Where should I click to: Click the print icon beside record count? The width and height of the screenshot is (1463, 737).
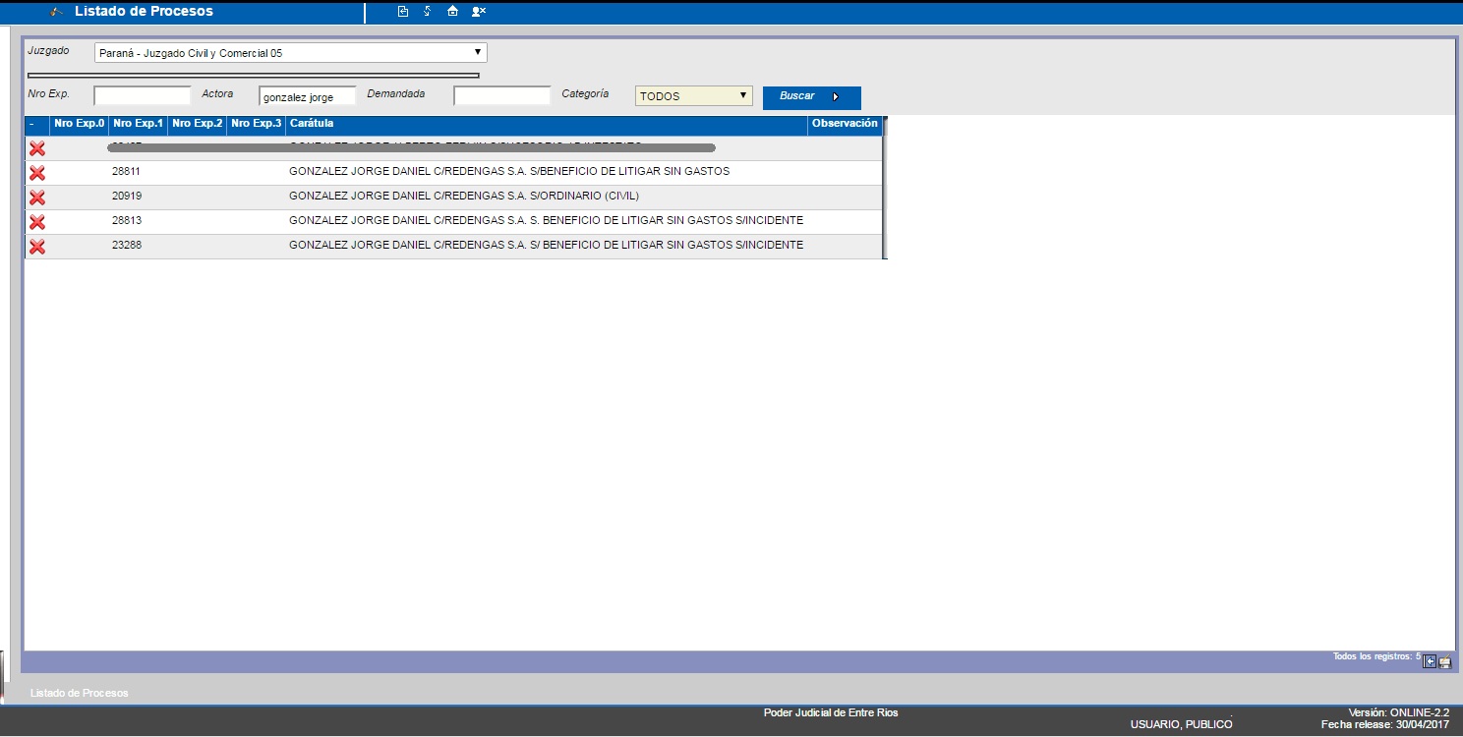tap(1445, 662)
